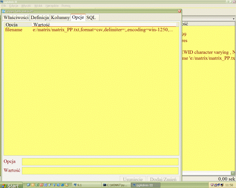Switch to the SQL tab
Image resolution: width=236 pixels, height=188 pixels.
[91, 18]
